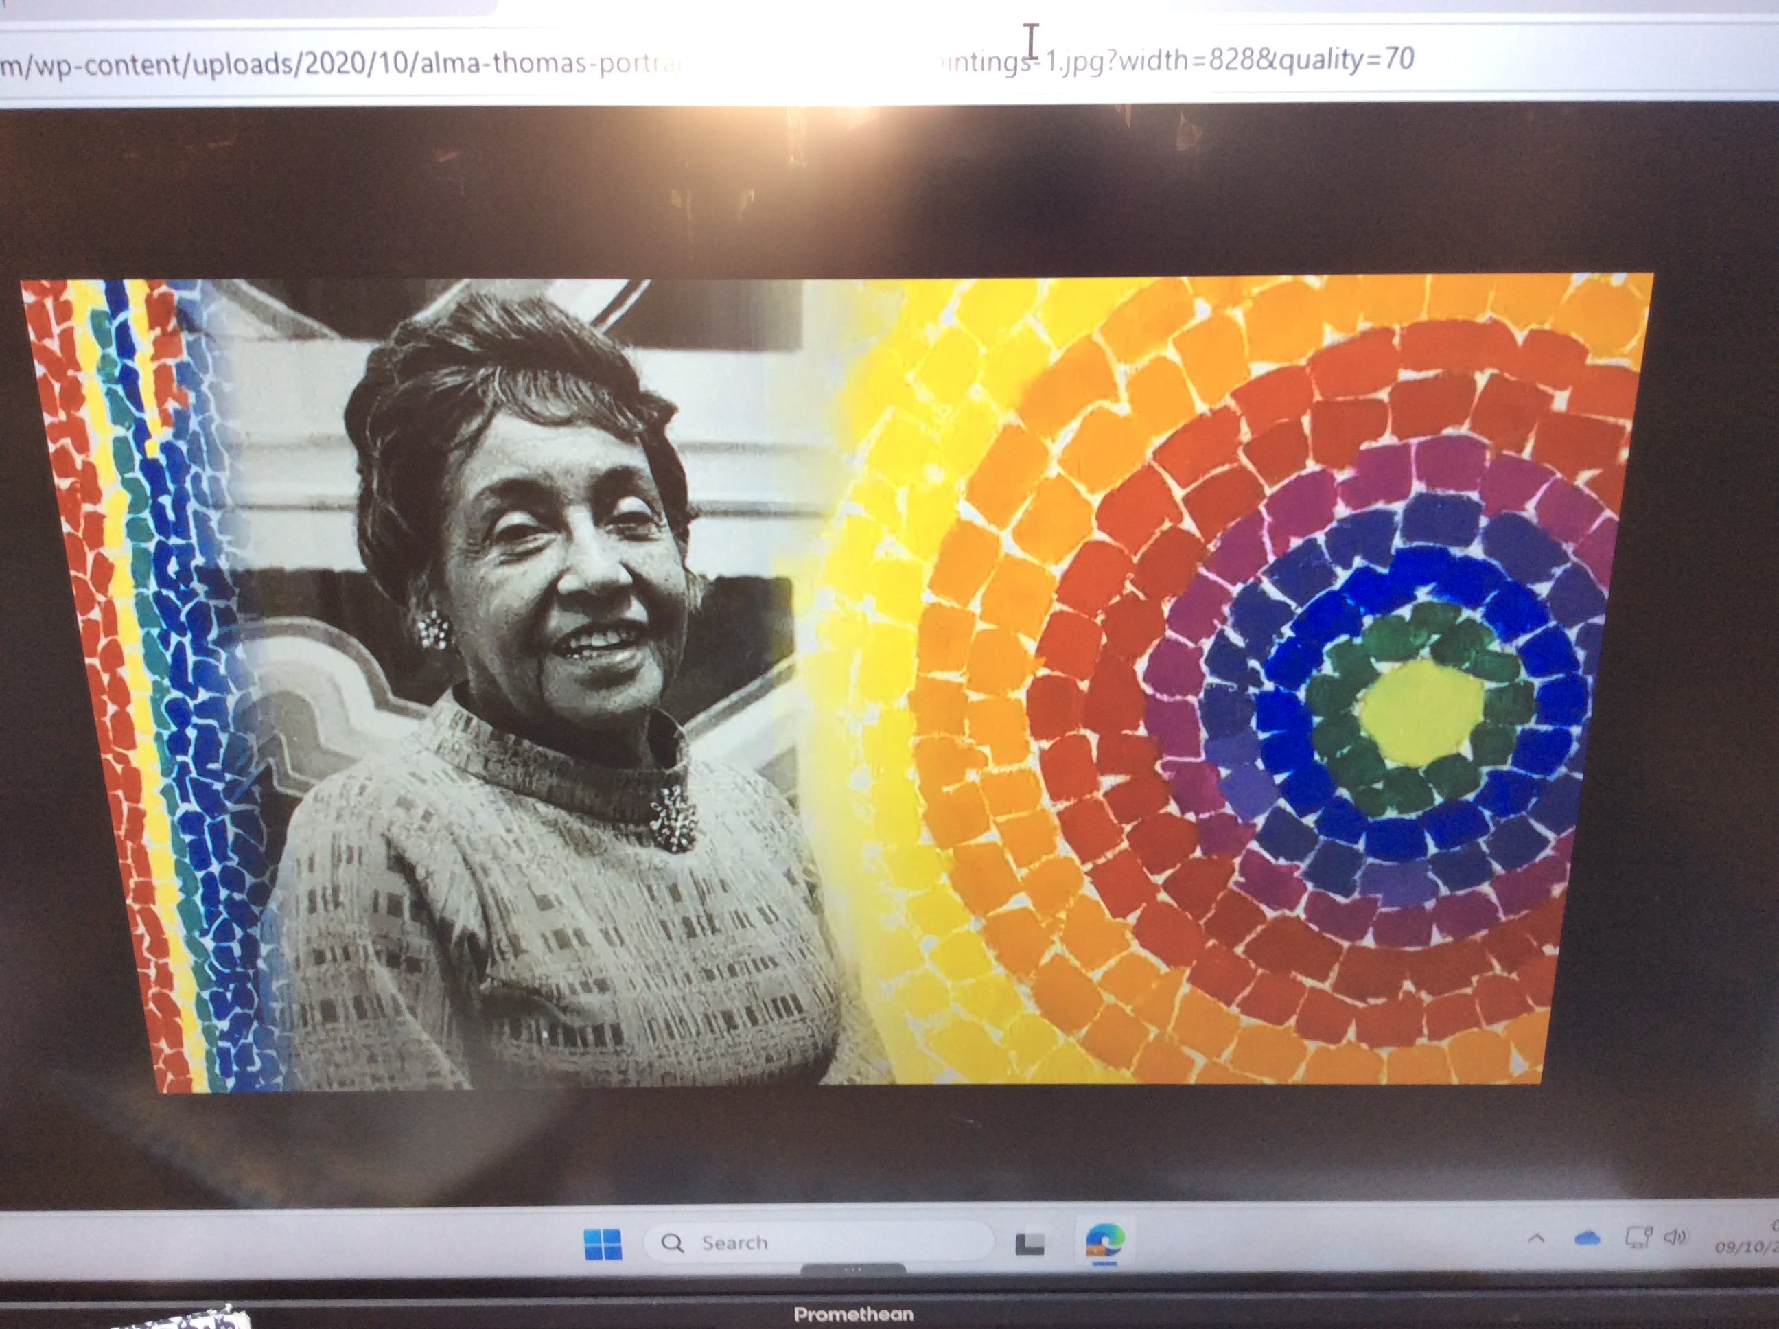This screenshot has width=1779, height=1329.
Task: Open the date and clock flyout
Action: pyautogui.click(x=1747, y=1245)
